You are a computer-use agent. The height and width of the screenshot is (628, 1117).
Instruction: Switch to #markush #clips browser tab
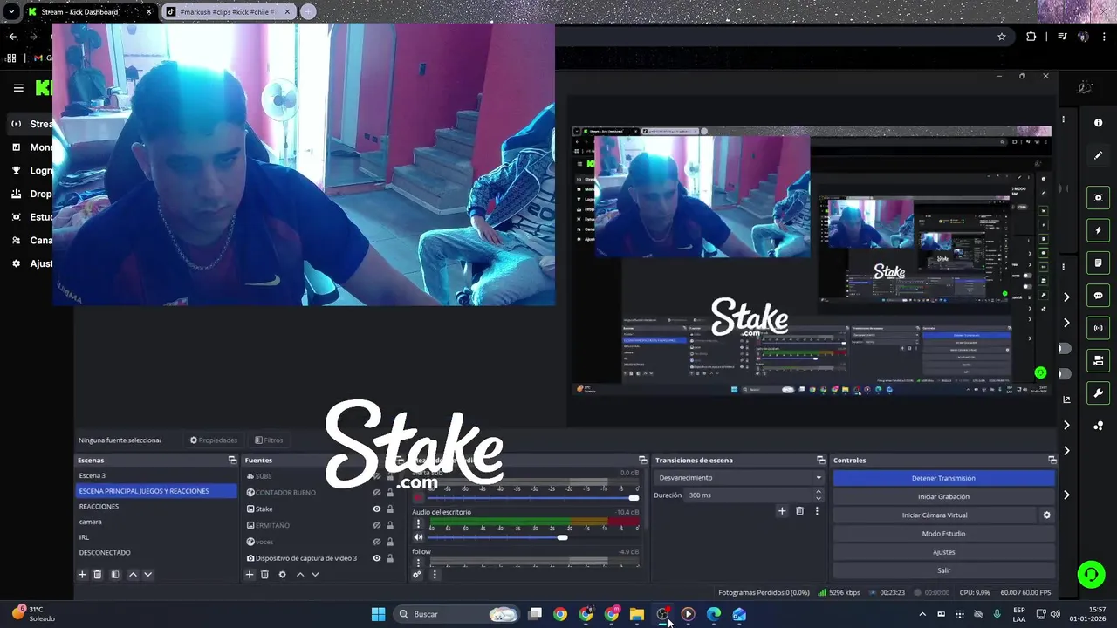click(x=229, y=12)
